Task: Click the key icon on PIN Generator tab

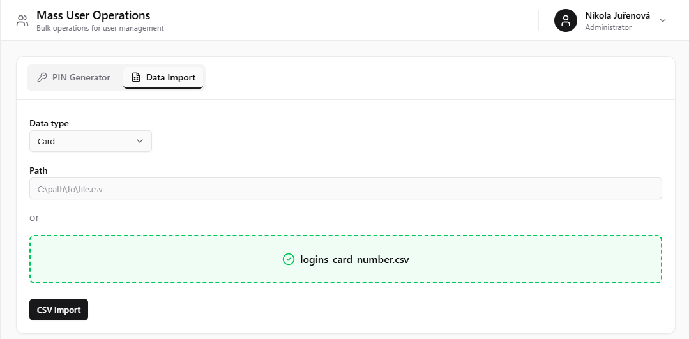Action: coord(42,78)
